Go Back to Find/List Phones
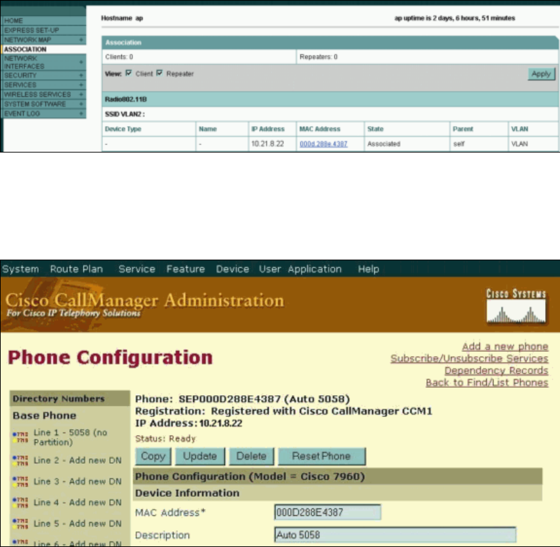Image resolution: width=560 pixels, height=547 pixels. point(487,383)
